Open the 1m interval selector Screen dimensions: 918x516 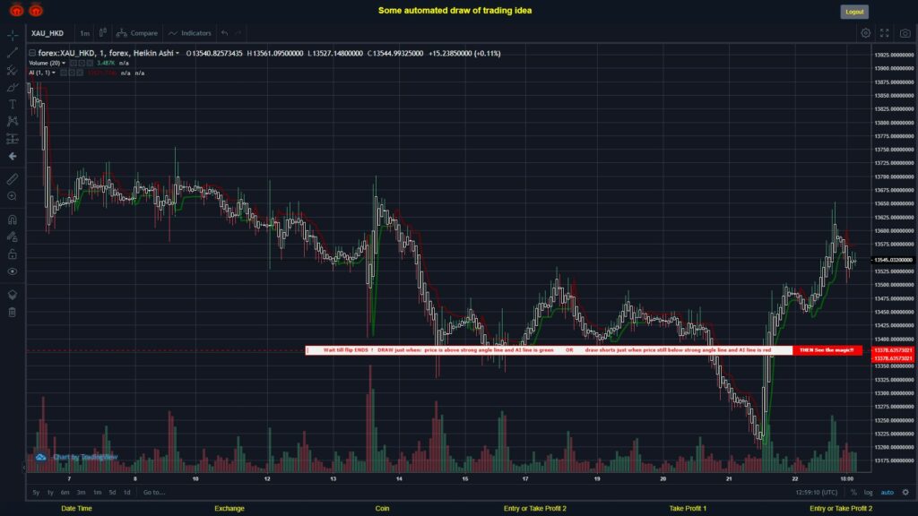point(85,33)
